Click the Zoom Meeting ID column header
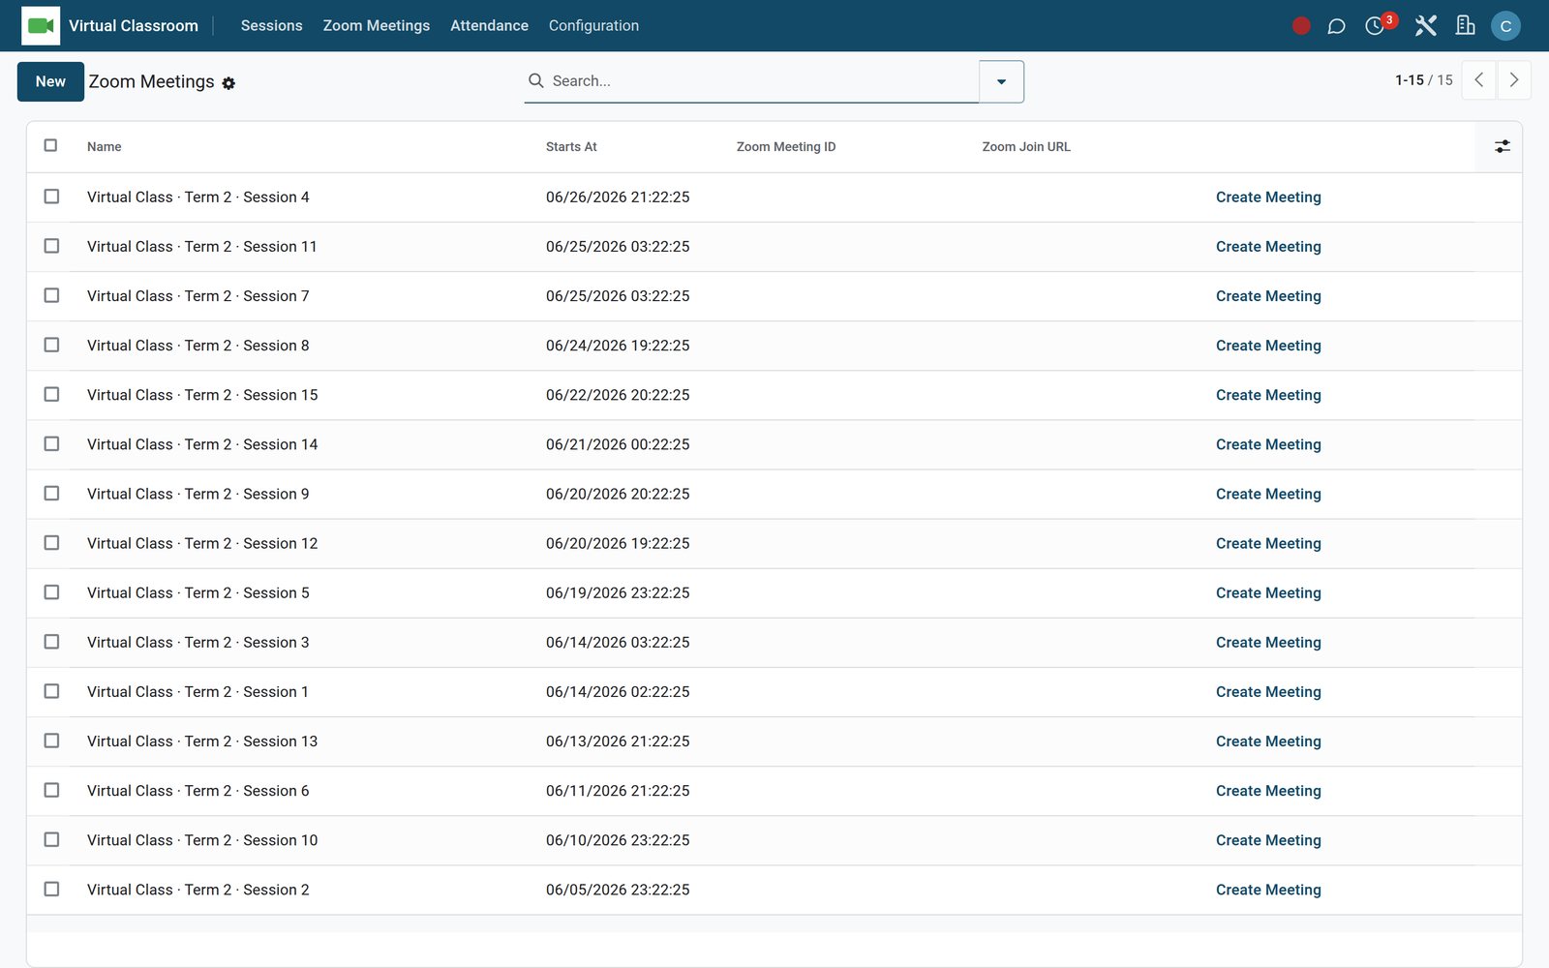 [786, 147]
